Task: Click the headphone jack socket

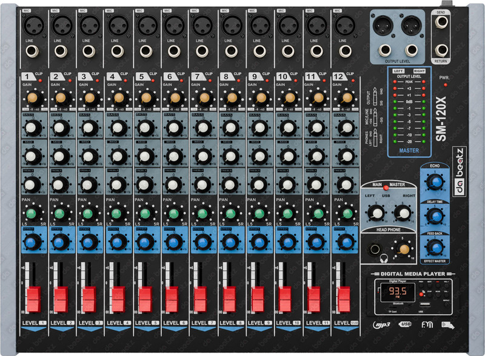Action: [x=375, y=249]
